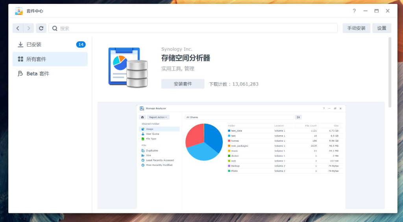The image size is (403, 222).
Task: Open the help question mark icon
Action: pyautogui.click(x=354, y=11)
